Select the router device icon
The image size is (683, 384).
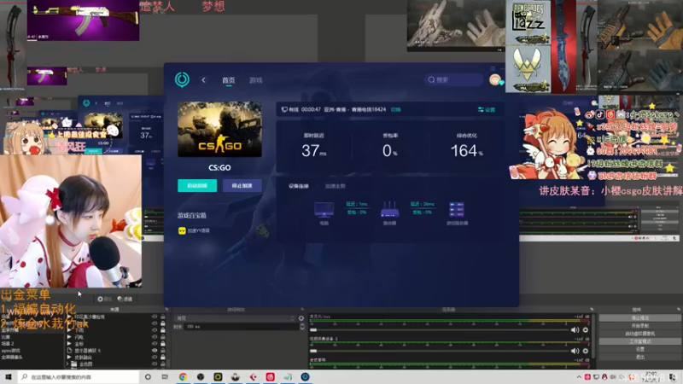click(x=389, y=209)
